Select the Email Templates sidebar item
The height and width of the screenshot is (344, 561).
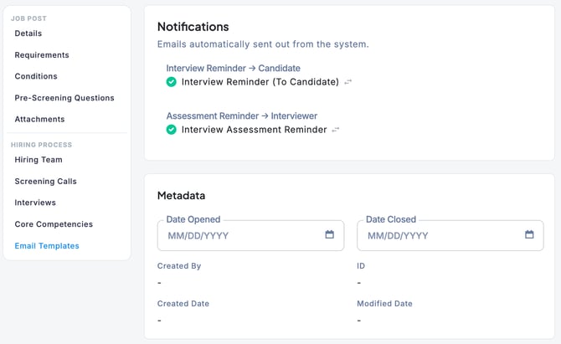pyautogui.click(x=47, y=246)
